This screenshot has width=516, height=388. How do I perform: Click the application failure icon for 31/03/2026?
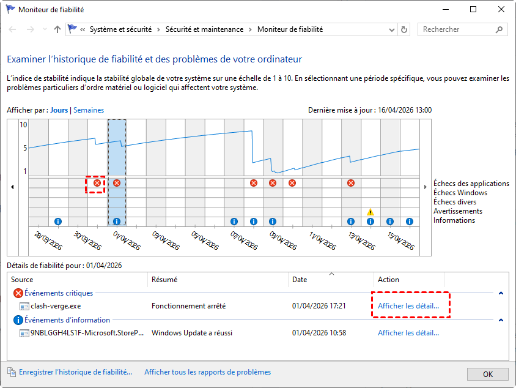(x=97, y=183)
